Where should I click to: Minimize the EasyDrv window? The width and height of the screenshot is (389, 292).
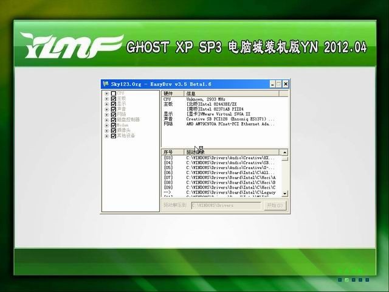pyautogui.click(x=272, y=84)
